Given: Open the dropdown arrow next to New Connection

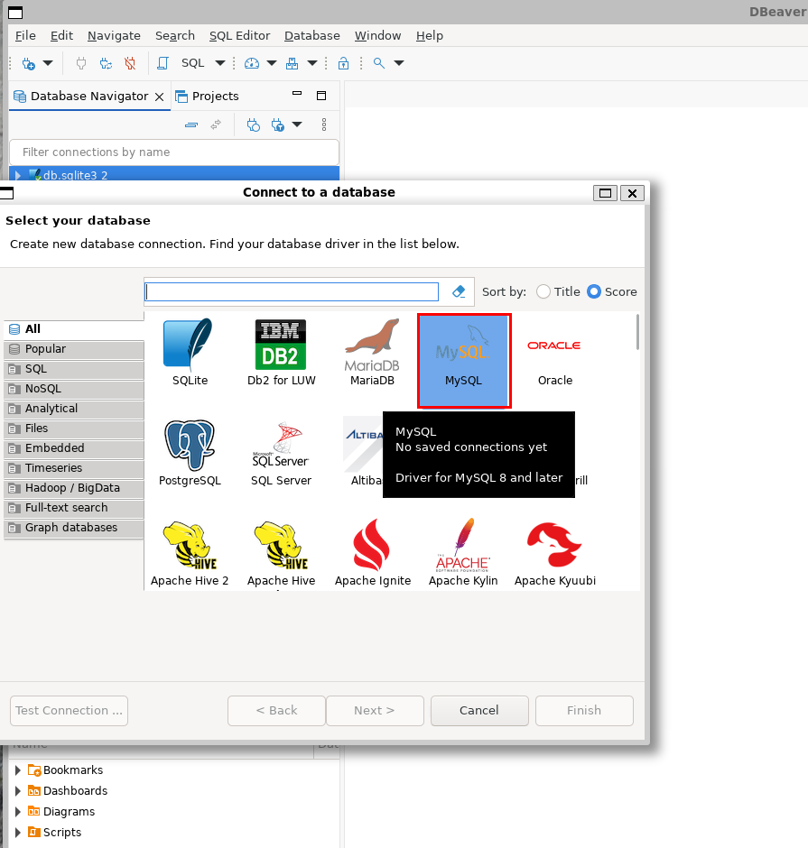Looking at the screenshot, I should [48, 63].
